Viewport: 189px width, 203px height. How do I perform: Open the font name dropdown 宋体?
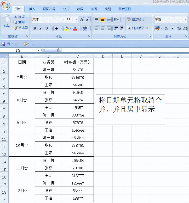click(x=64, y=19)
